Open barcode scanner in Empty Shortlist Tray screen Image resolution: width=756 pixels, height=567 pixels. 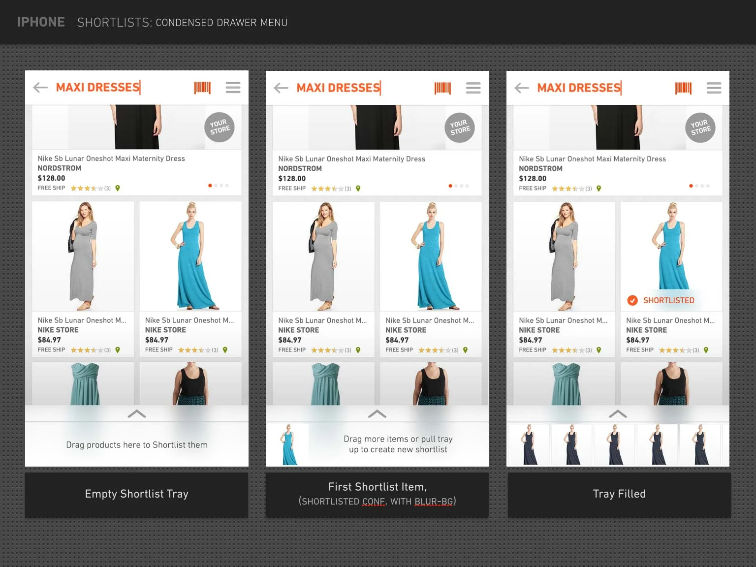click(x=202, y=88)
